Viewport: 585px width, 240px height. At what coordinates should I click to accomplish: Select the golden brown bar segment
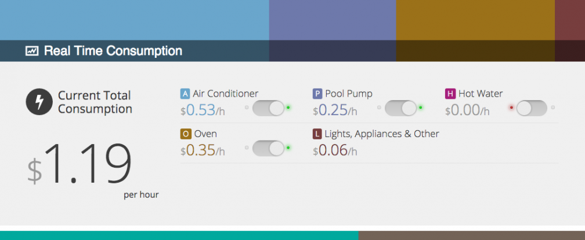(x=475, y=20)
